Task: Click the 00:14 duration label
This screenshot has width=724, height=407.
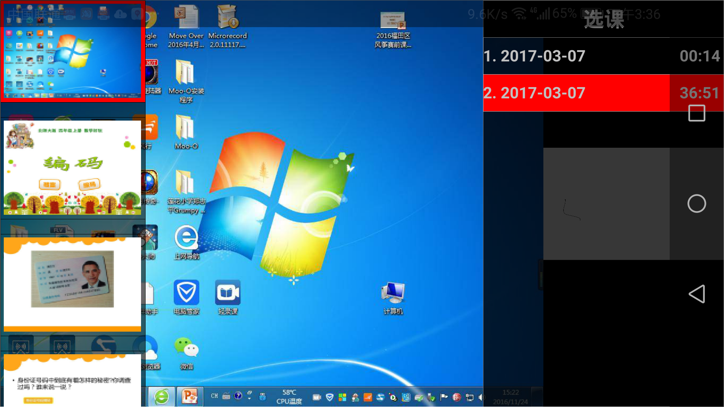Action: pyautogui.click(x=699, y=56)
